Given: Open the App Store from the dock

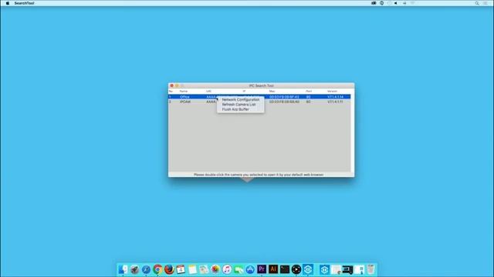Looking at the screenshot, I should tap(250, 269).
